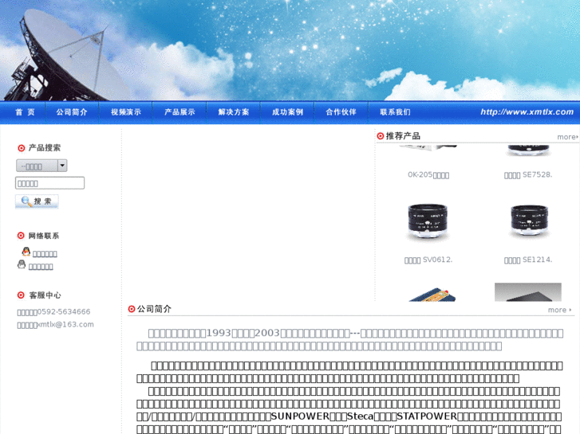
Task: Click the red bullet icon beside 公司简介 heading
Action: pos(132,309)
